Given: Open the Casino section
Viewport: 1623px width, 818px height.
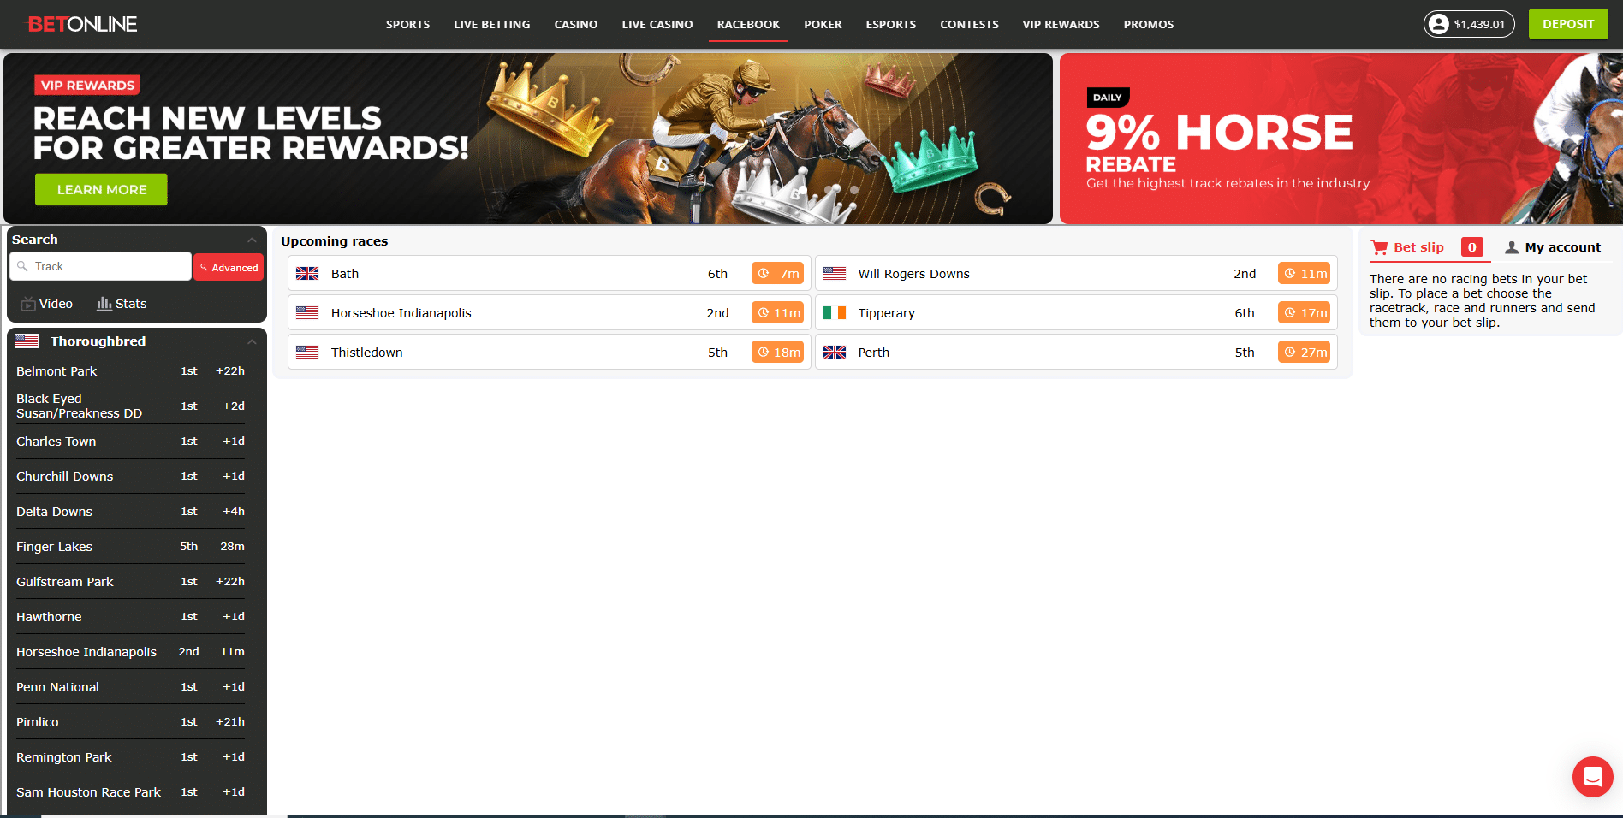Looking at the screenshot, I should (576, 24).
